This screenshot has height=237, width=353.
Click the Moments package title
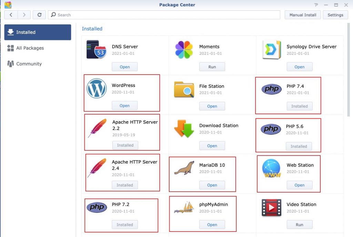209,47
